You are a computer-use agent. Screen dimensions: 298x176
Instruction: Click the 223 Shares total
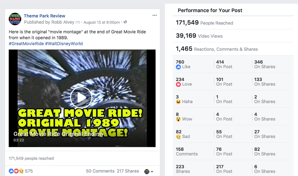pos(183,169)
